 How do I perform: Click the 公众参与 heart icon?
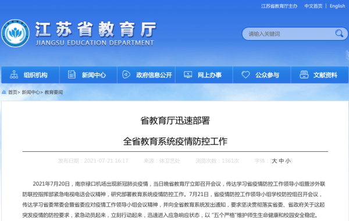point(245,74)
